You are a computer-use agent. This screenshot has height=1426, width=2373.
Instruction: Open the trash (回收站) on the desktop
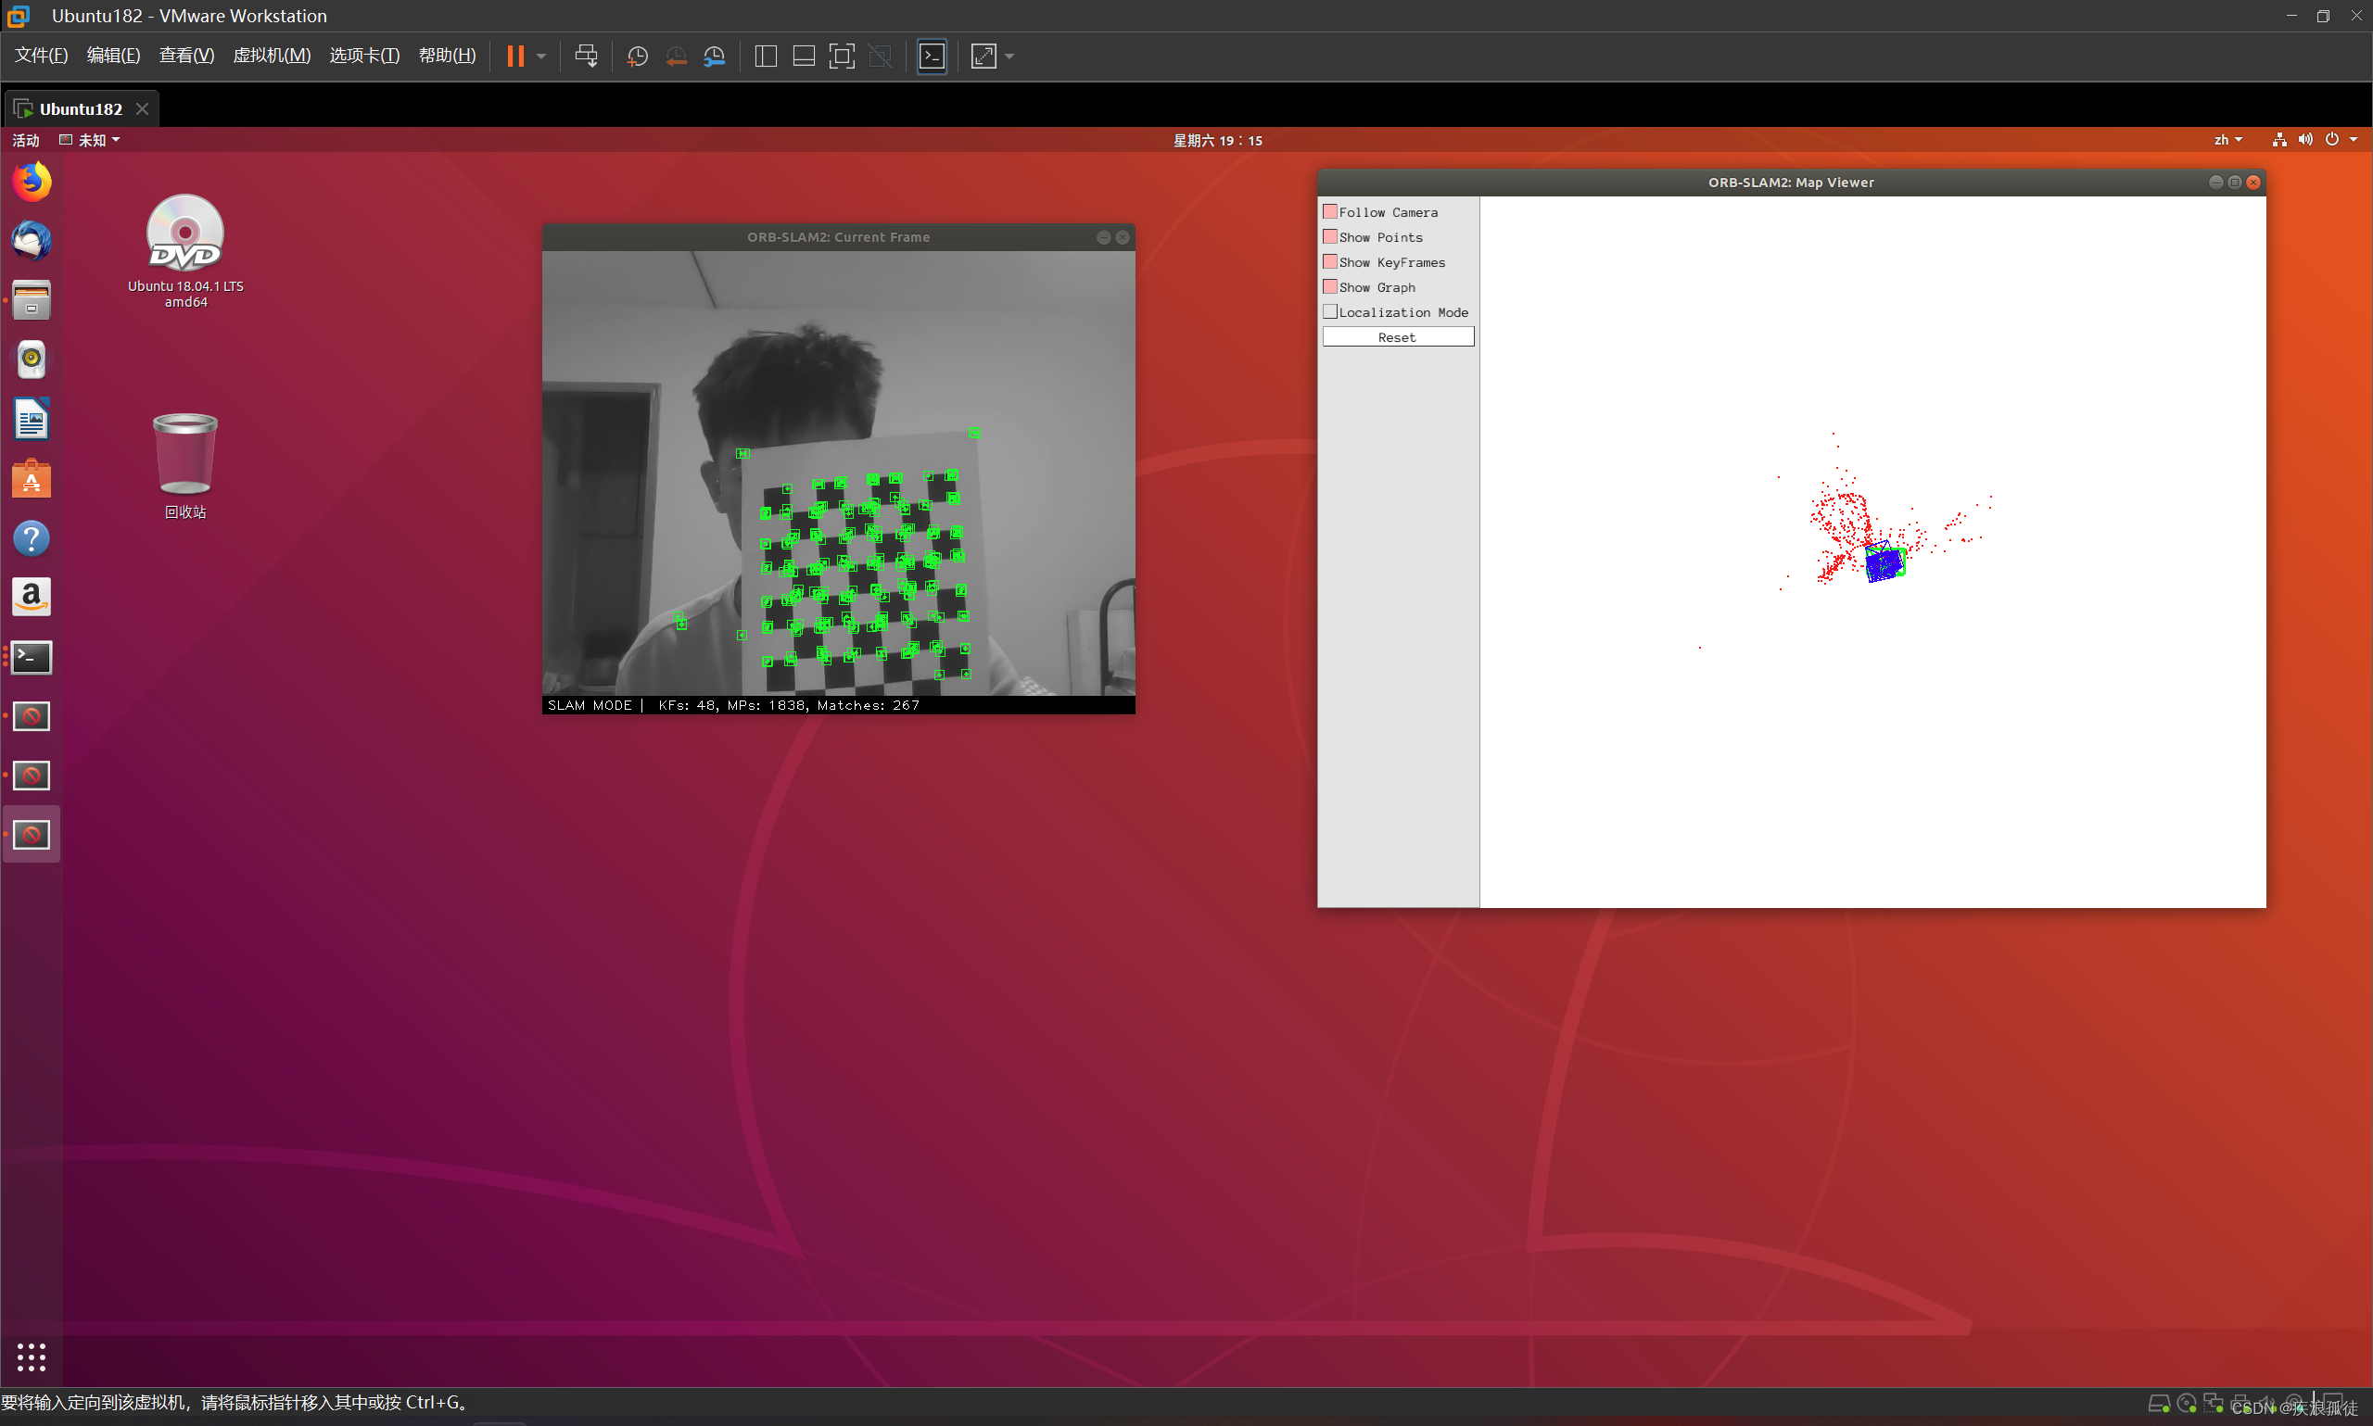coord(184,453)
